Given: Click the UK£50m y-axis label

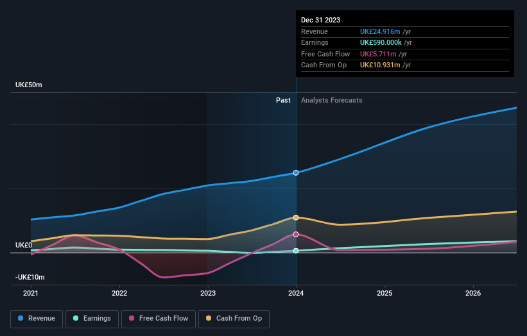Looking at the screenshot, I should pyautogui.click(x=29, y=85).
